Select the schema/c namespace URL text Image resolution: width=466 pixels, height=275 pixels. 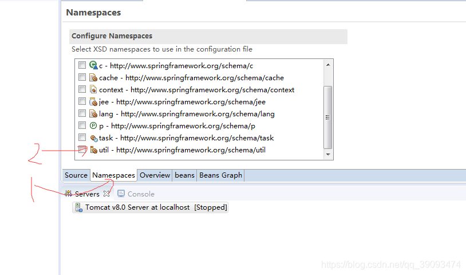(x=181, y=66)
